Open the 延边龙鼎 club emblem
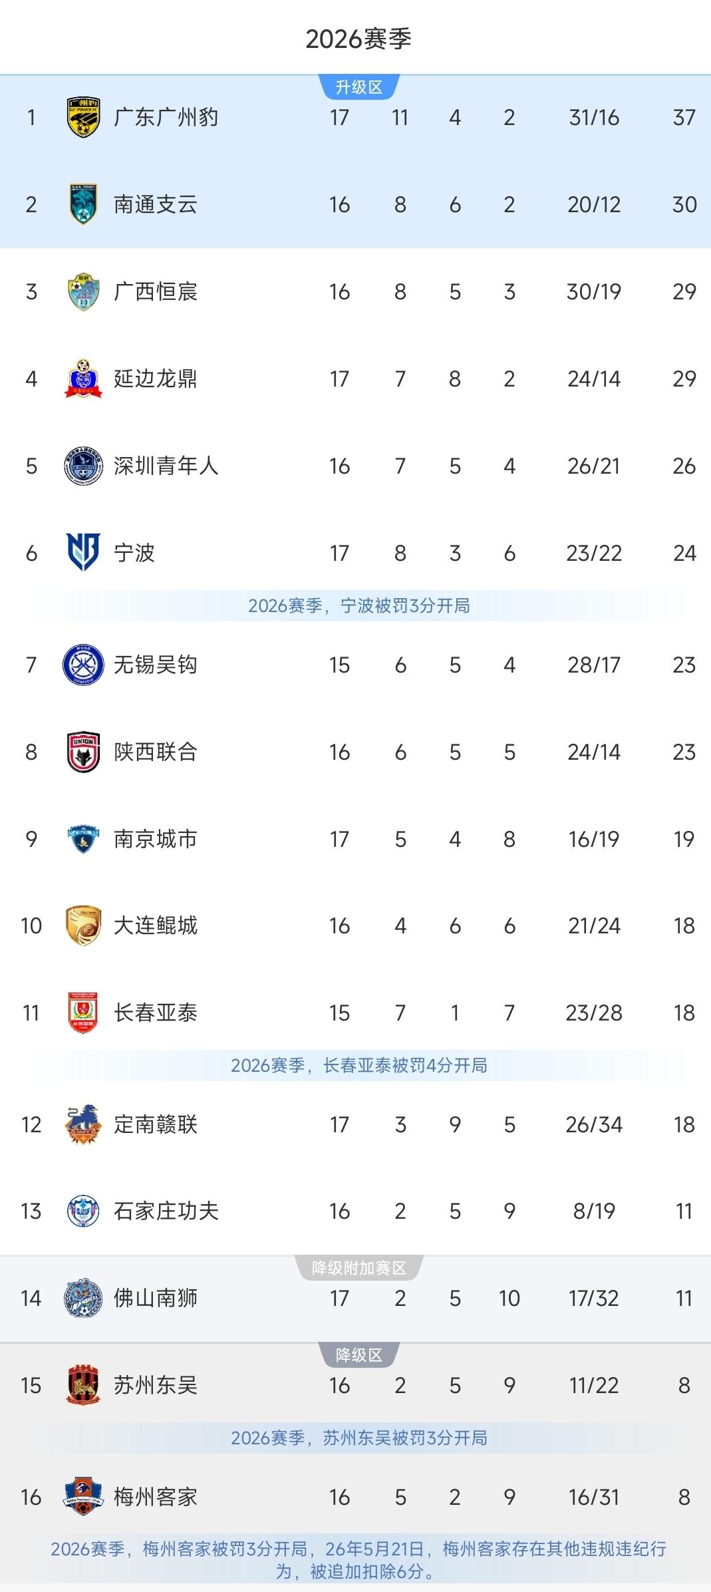 point(83,379)
